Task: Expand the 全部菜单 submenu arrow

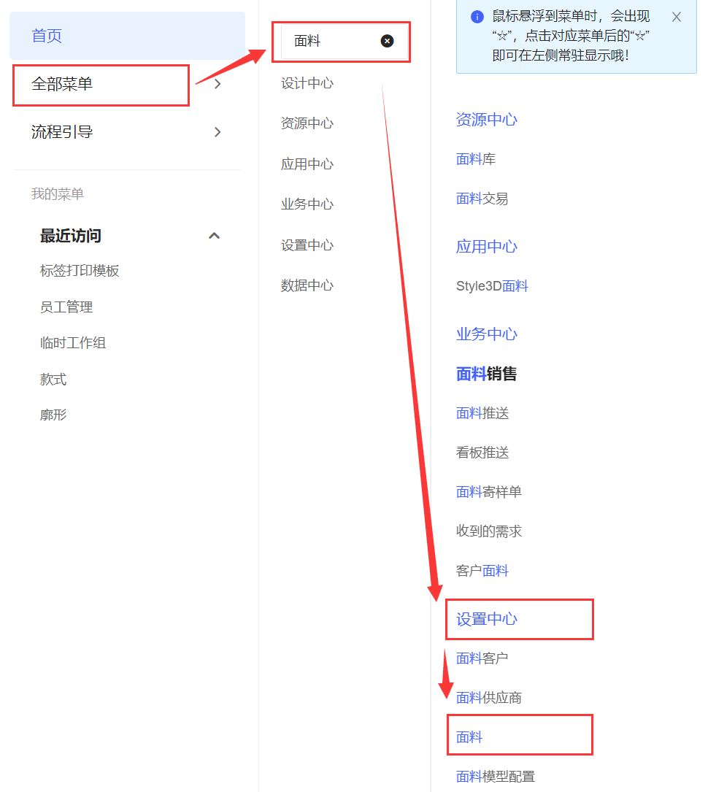Action: tap(218, 85)
